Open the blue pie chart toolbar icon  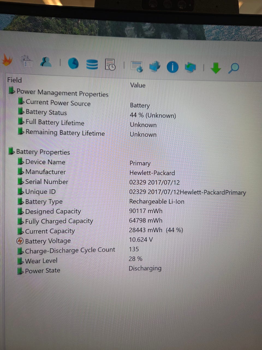pyautogui.click(x=73, y=63)
